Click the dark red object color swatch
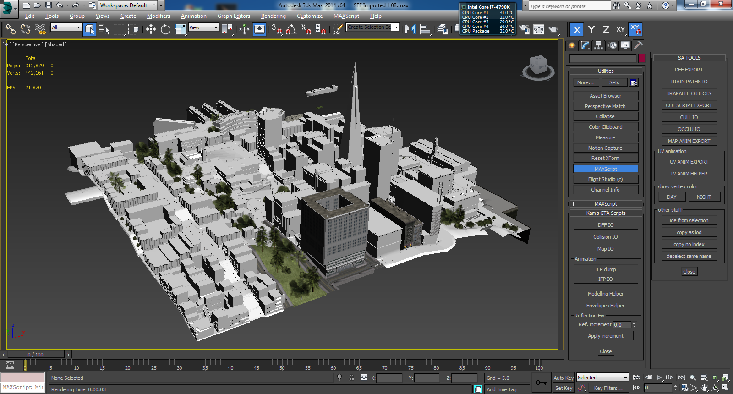 coord(642,58)
